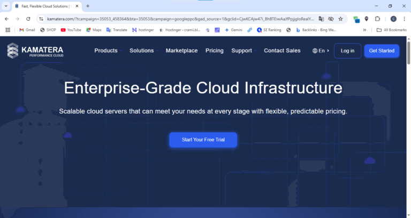Toggle the crossed-eye tracking protection icon
This screenshot has height=218, width=411.
(331, 19)
